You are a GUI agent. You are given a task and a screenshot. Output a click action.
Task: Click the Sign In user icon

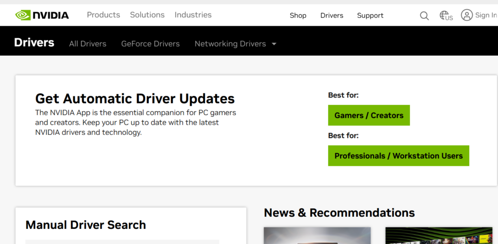click(467, 15)
